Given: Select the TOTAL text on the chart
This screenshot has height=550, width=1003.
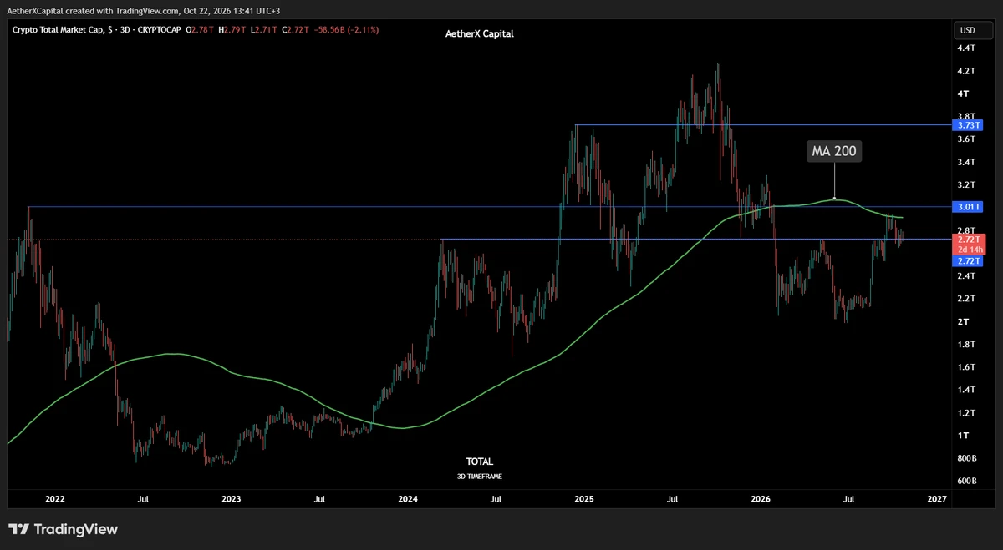Looking at the screenshot, I should pos(480,462).
